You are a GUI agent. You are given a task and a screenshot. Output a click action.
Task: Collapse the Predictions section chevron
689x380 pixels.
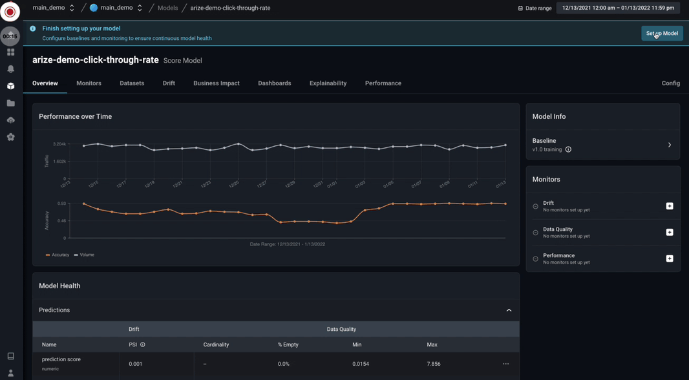point(509,310)
